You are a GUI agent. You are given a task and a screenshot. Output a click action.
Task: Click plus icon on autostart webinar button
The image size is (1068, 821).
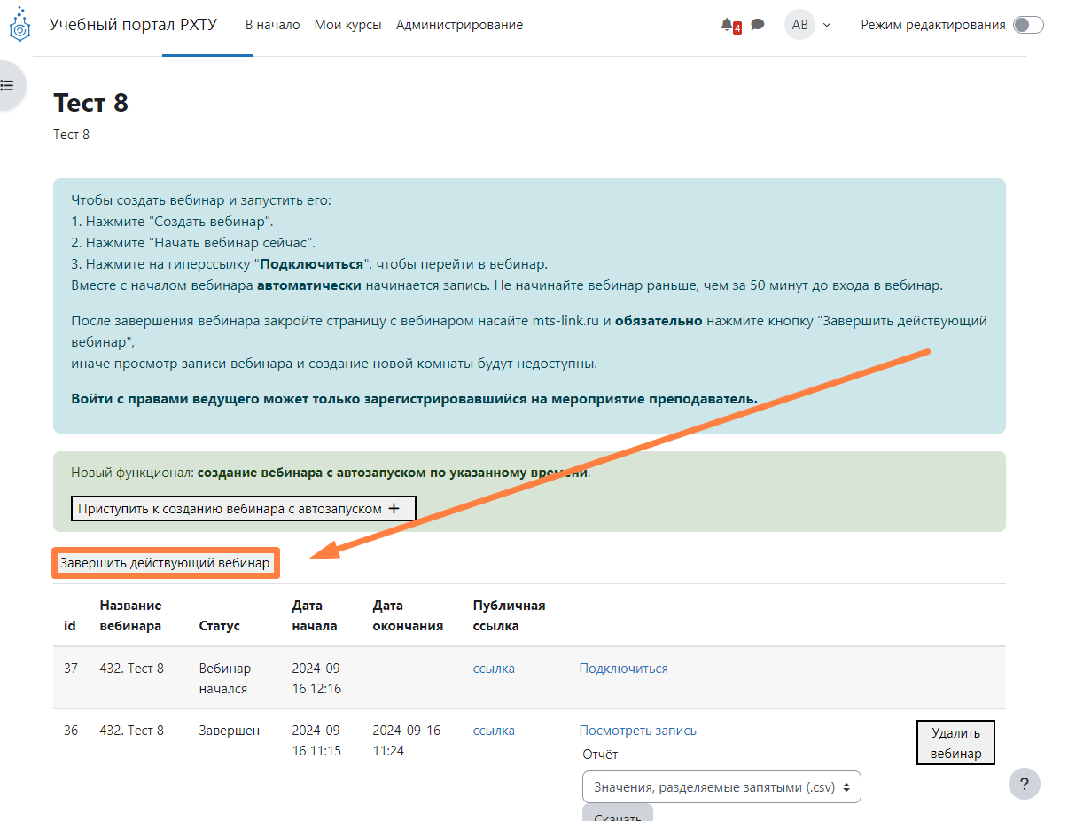(x=394, y=509)
